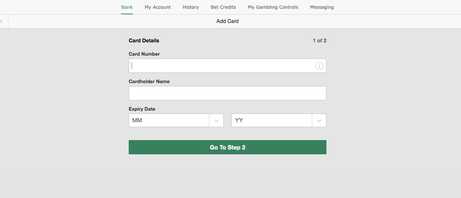Open the YY expiry year dropdown
This screenshot has width=461, height=198.
(x=279, y=121)
